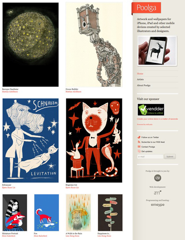
Task: Open the blue Fox artwork thumbnail
Action: click(x=46, y=212)
